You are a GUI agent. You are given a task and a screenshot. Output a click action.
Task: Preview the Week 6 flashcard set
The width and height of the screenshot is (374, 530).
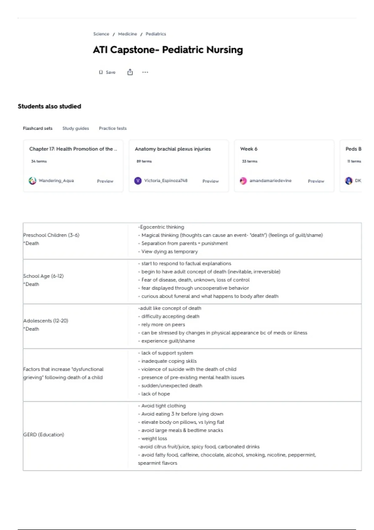[316, 181]
